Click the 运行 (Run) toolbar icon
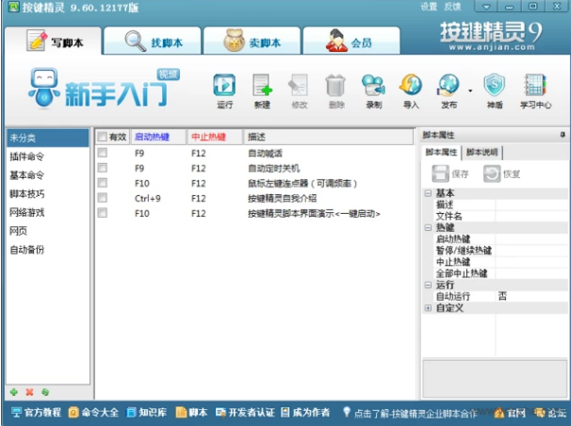This screenshot has width=571, height=426. click(x=224, y=91)
